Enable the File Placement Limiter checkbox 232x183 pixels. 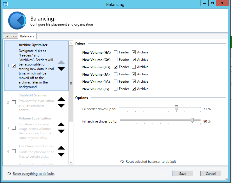click(x=14, y=151)
